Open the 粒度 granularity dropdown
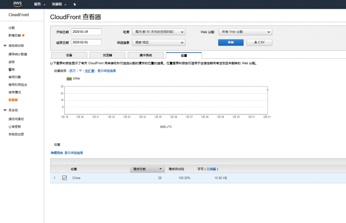 159,32
